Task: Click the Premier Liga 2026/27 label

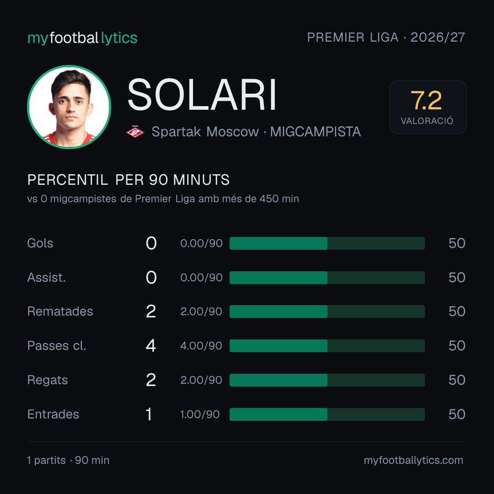Action: pyautogui.click(x=386, y=38)
